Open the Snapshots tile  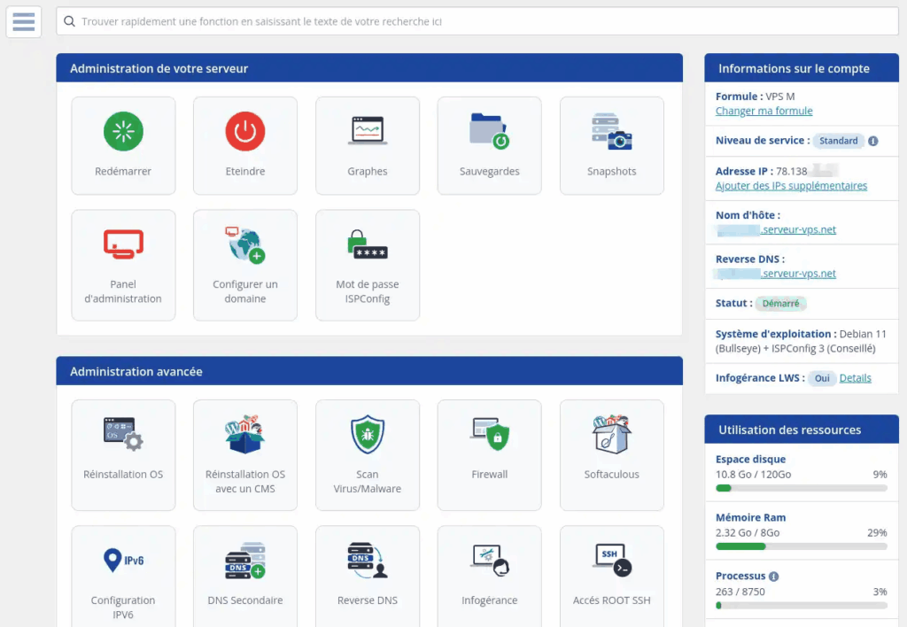point(611,146)
